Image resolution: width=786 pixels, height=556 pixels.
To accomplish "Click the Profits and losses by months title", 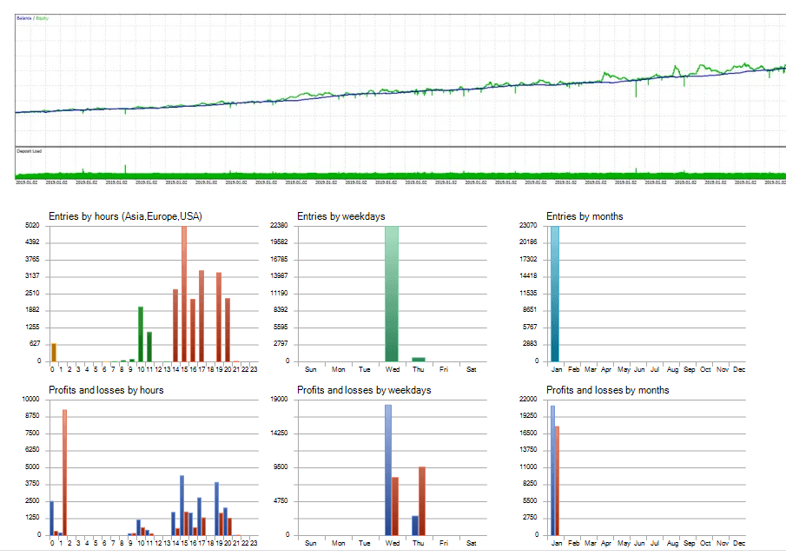I will (x=607, y=390).
